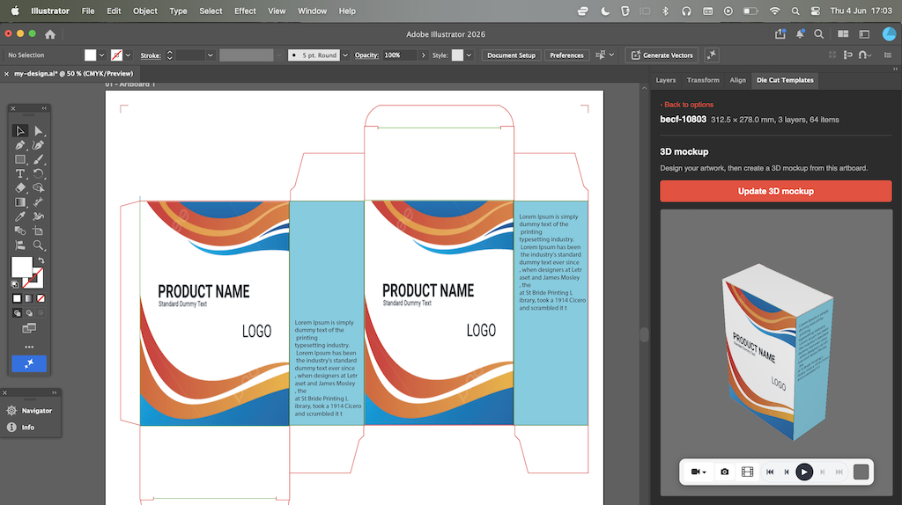This screenshot has width=902, height=505.
Task: Enable Draw Behind mode
Action: click(29, 313)
